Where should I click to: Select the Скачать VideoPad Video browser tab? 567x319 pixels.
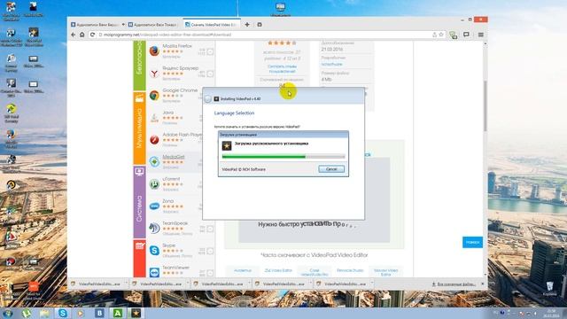(211, 25)
